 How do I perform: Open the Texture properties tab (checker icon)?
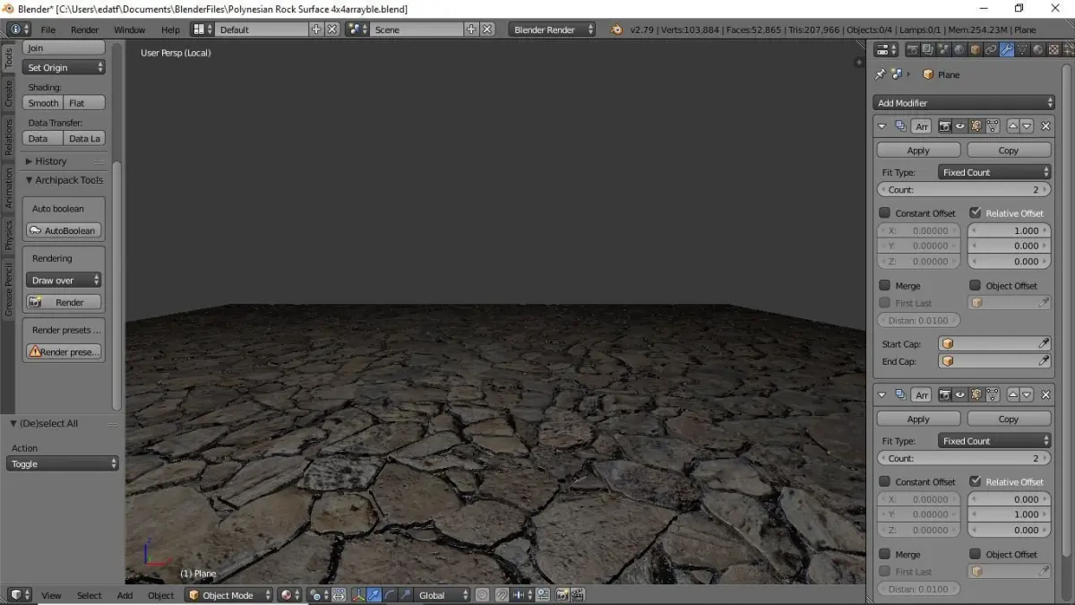click(x=1053, y=49)
